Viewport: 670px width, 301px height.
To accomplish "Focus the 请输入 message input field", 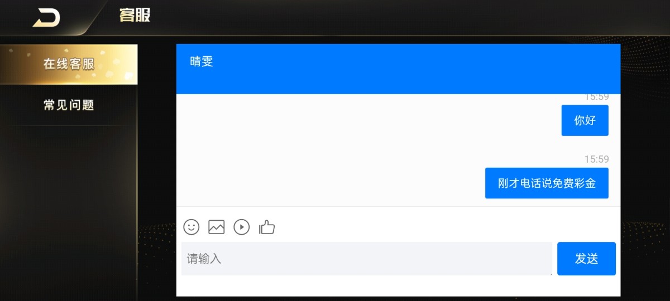I will 366,259.
